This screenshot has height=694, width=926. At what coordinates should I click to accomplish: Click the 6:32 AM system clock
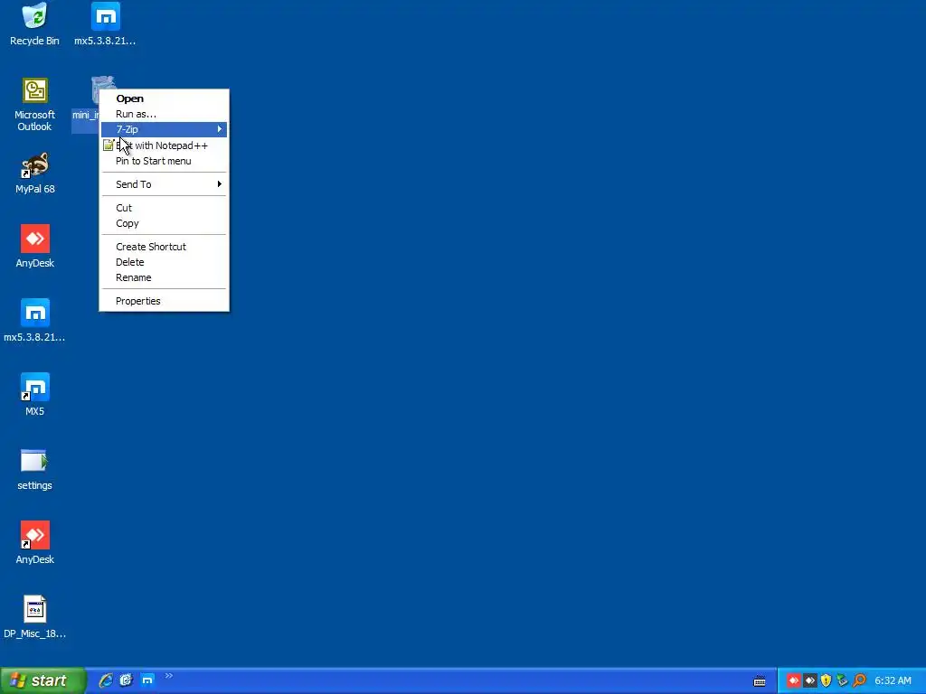tap(893, 681)
